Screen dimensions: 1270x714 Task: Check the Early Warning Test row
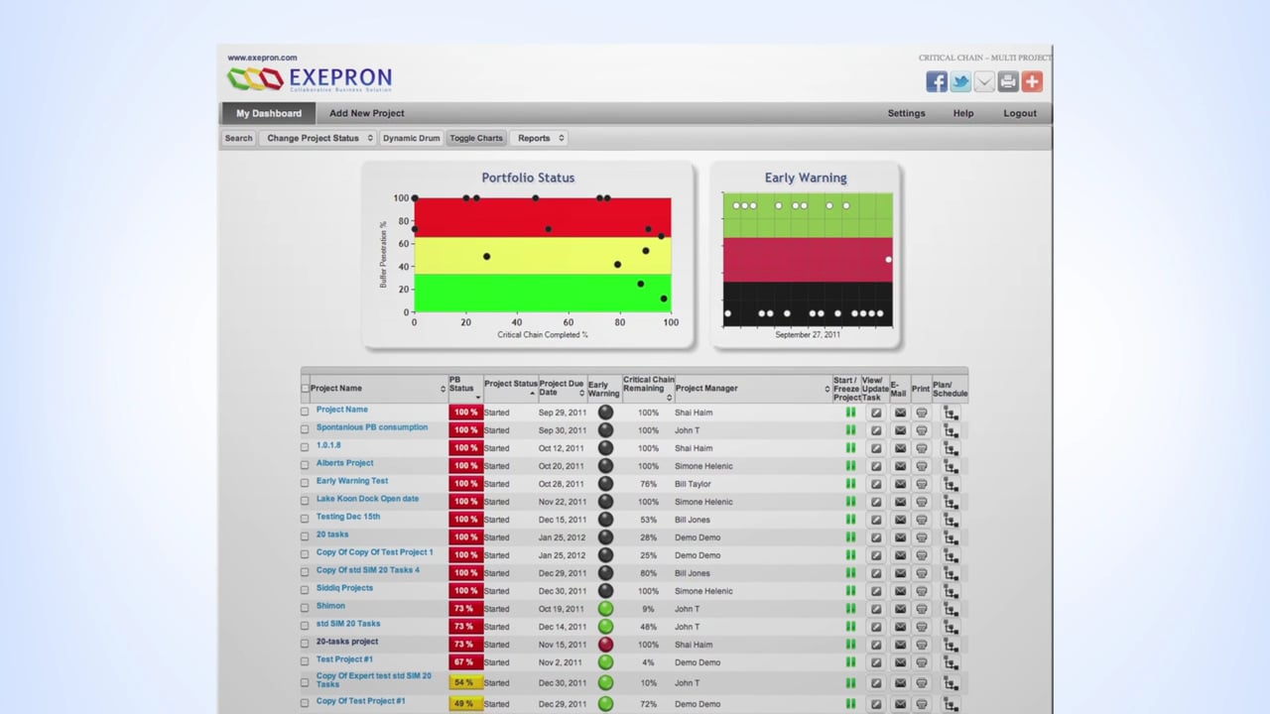point(305,483)
